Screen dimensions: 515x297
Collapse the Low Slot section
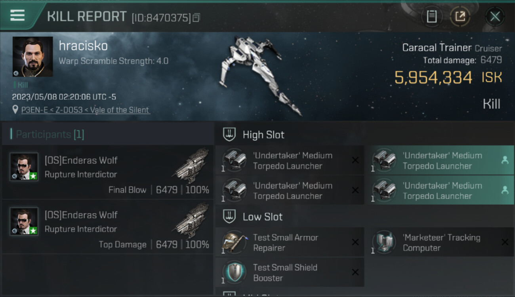pos(229,217)
